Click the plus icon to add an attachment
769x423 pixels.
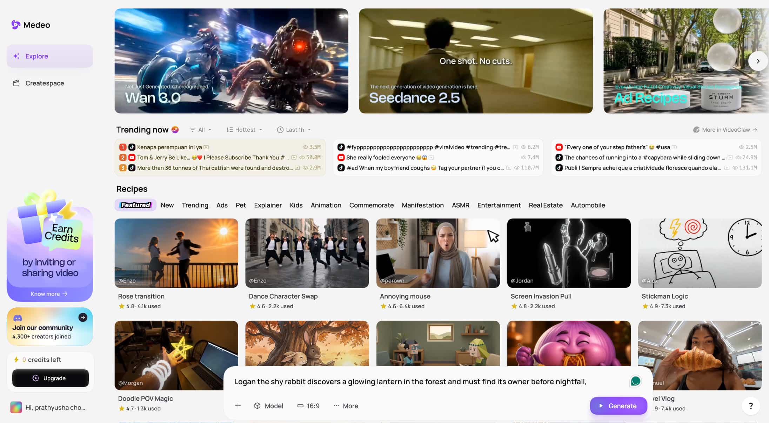[238, 406]
